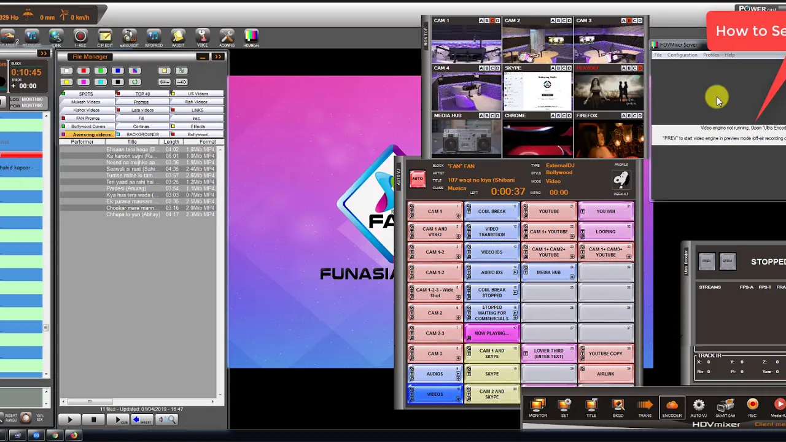Open TITLE in HDVmixer bottom bar
This screenshot has height=442, width=786.
(591, 408)
